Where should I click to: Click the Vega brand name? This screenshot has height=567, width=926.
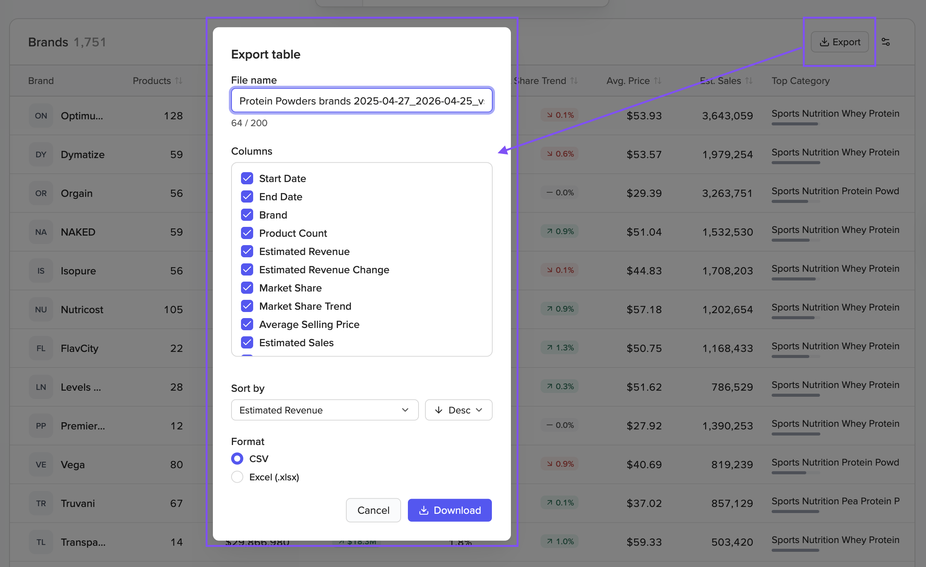tap(73, 465)
